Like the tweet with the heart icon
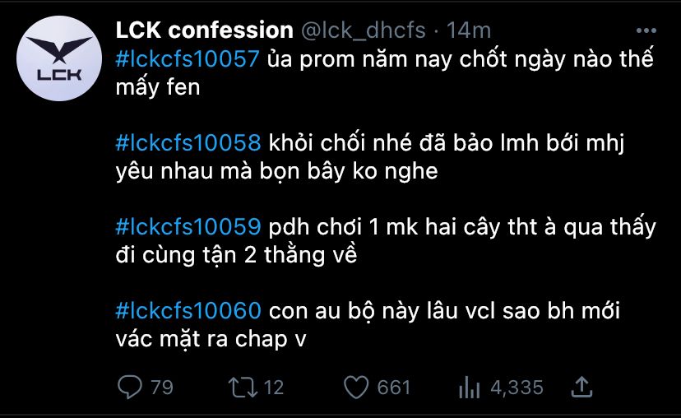This screenshot has width=681, height=418. pos(356,388)
